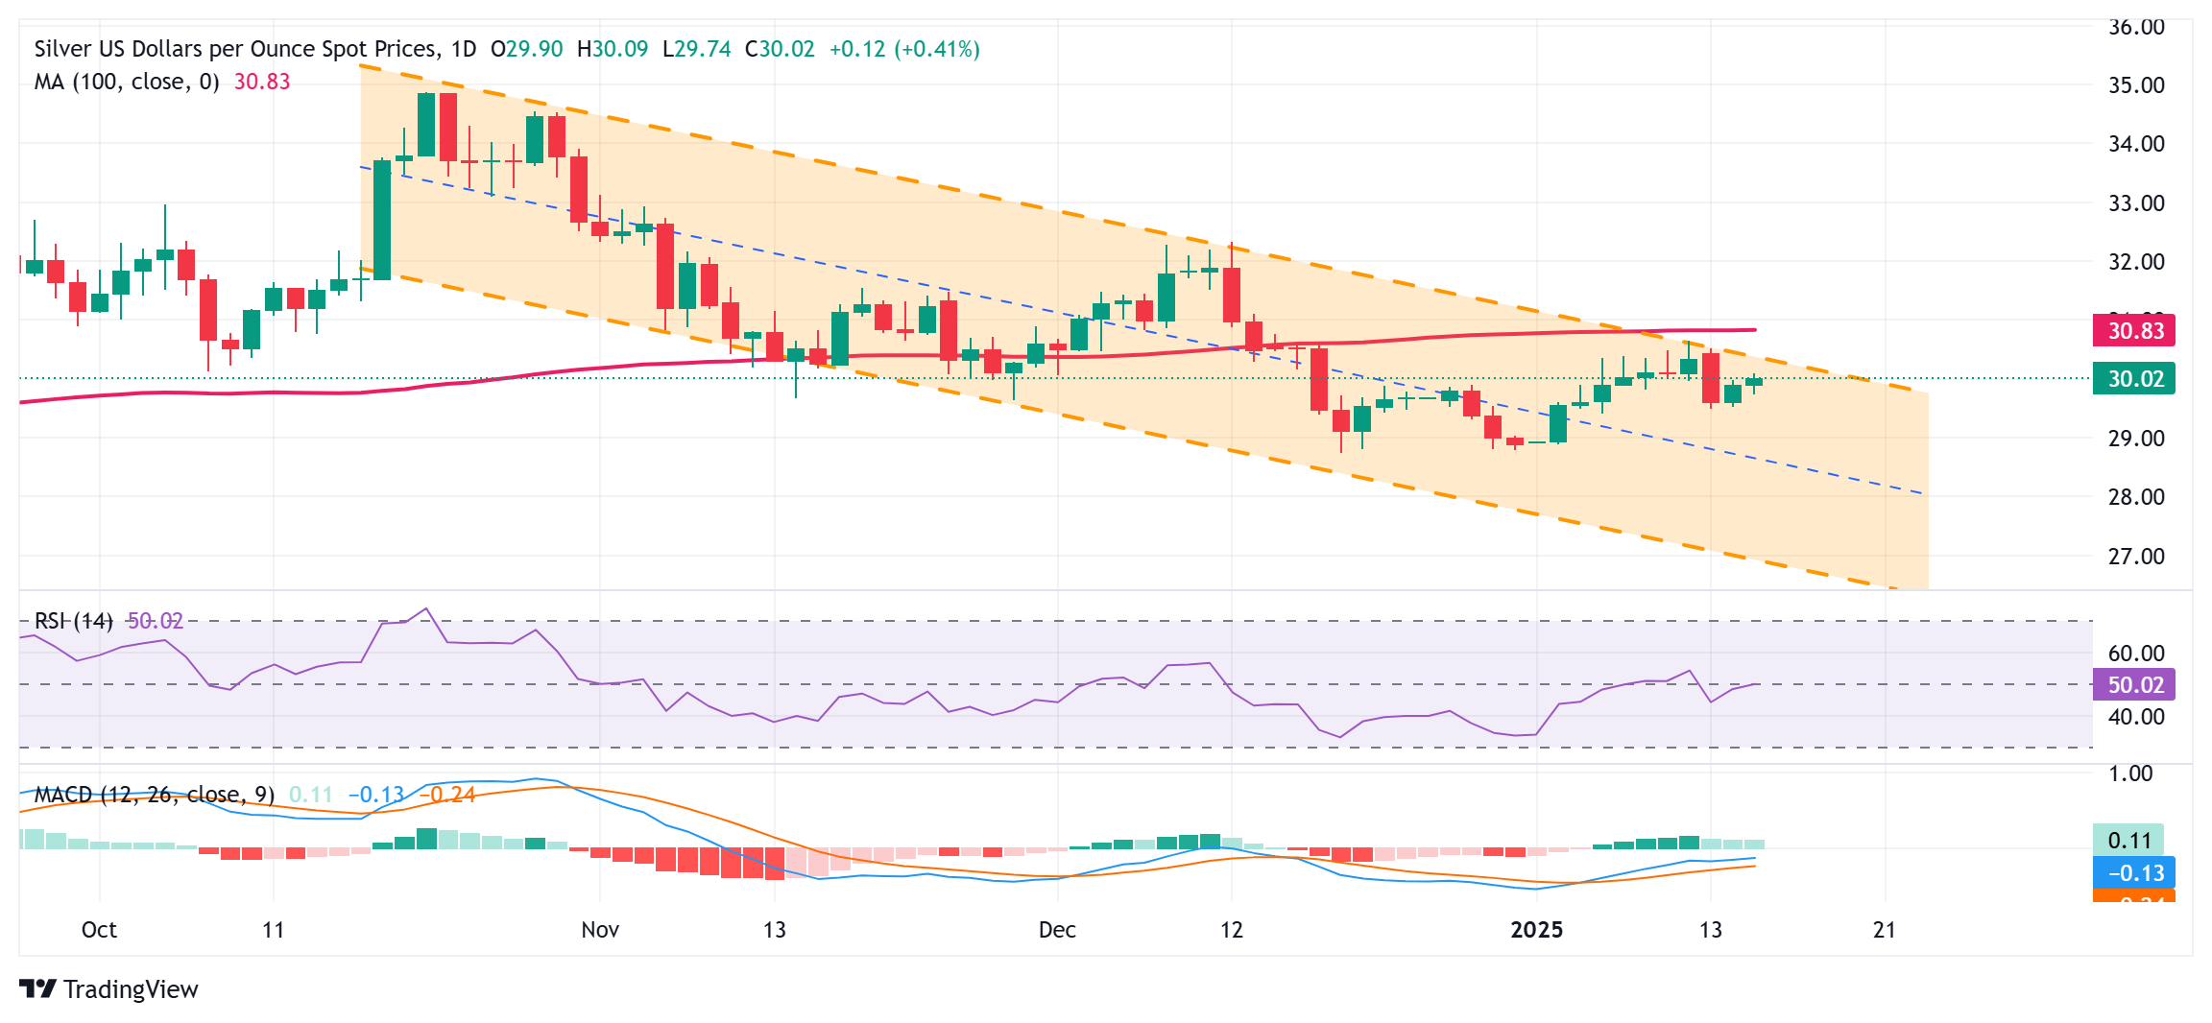Screen dimensions: 2212x1023
Task: Select the MA (100, close, 0) legend
Action: (127, 82)
